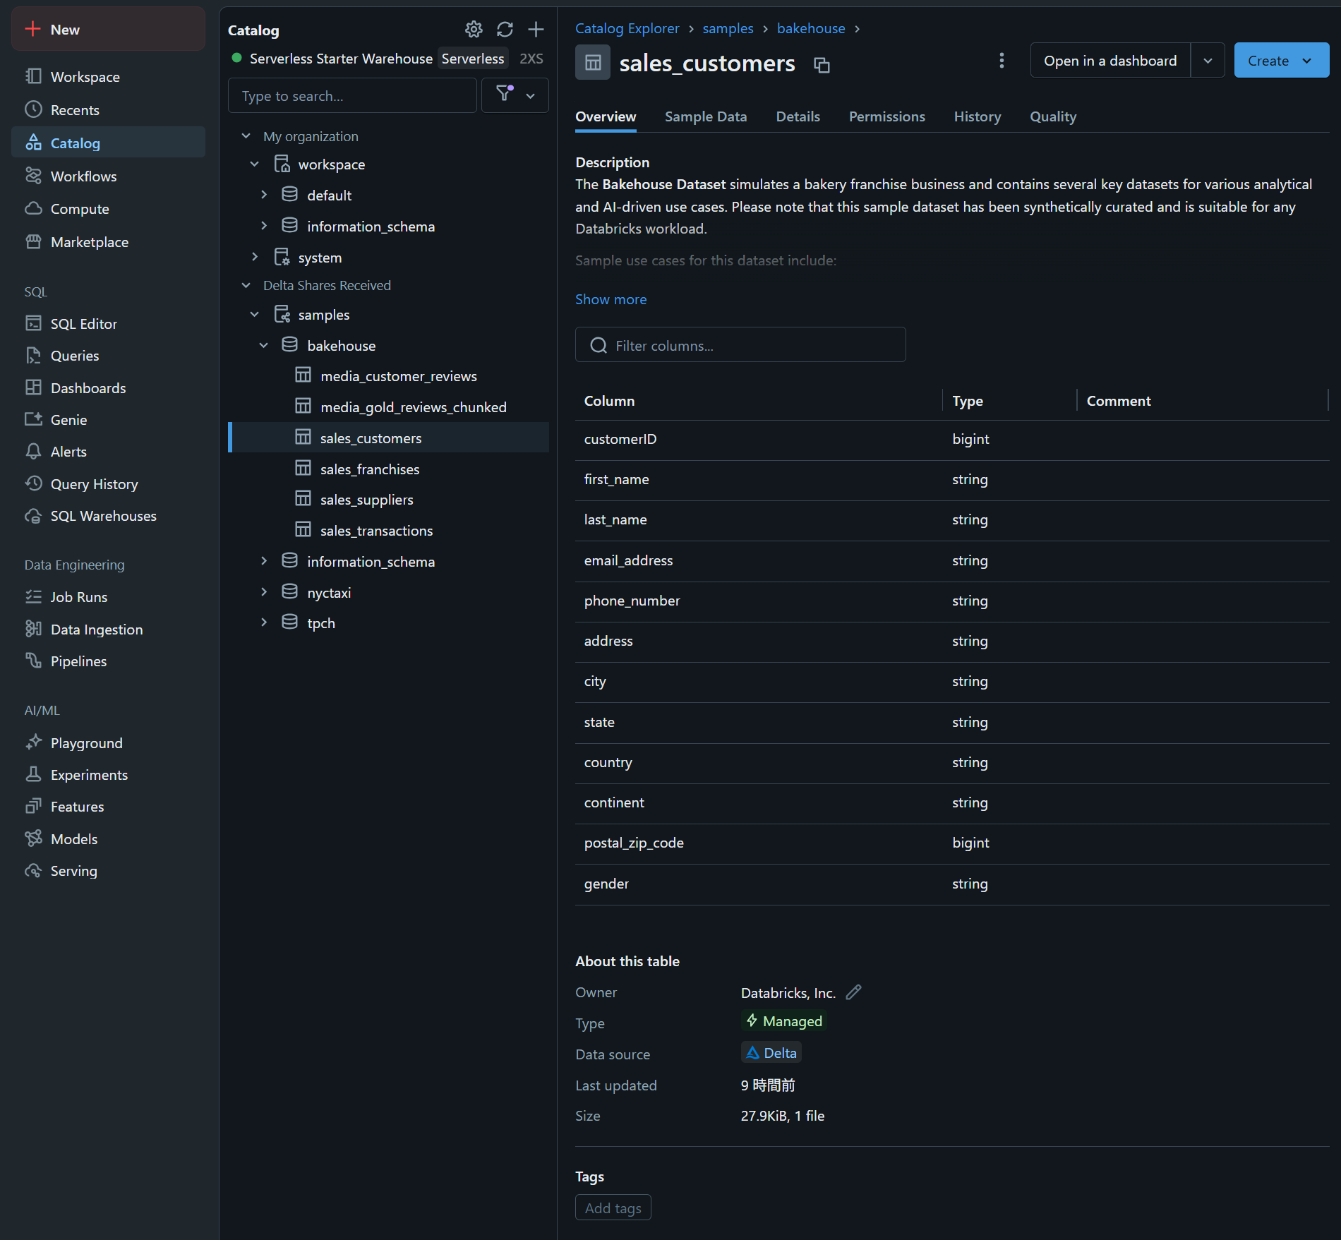The image size is (1341, 1240).
Task: Open Marketplace from the sidebar
Action: click(x=108, y=241)
